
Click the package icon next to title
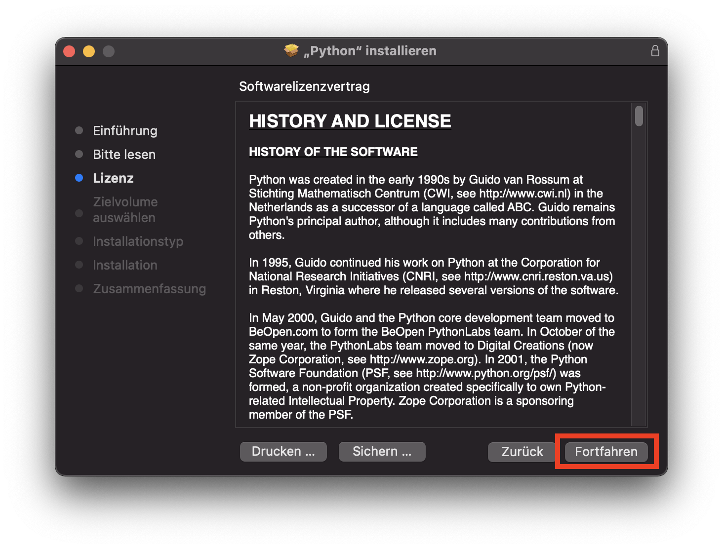pos(291,50)
